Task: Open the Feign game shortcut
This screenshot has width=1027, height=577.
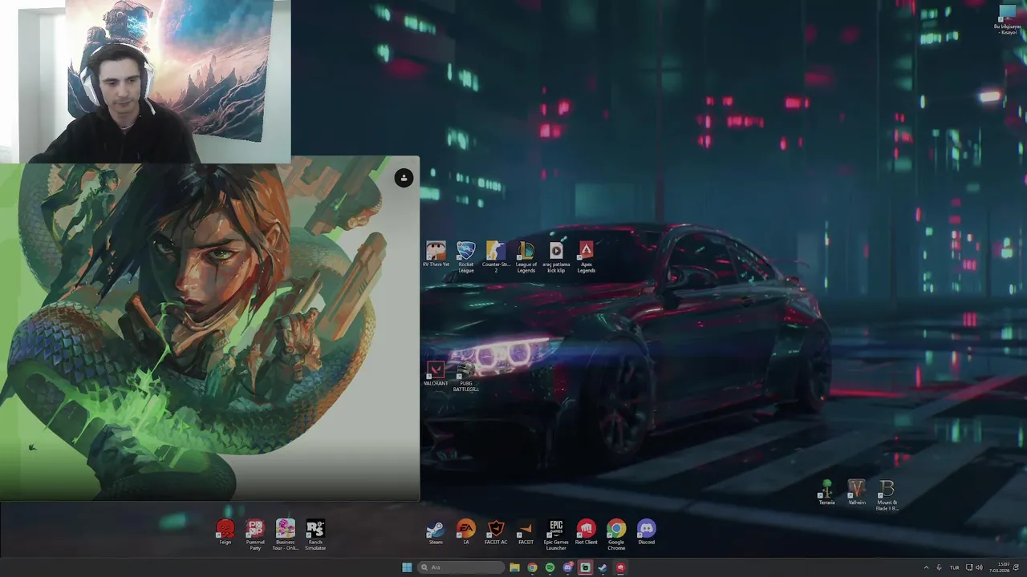Action: [225, 532]
